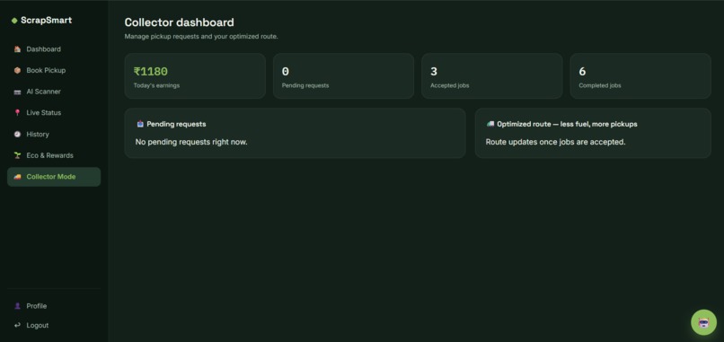Select Collector Mode menu item
Image resolution: width=724 pixels, height=342 pixels.
(x=54, y=177)
